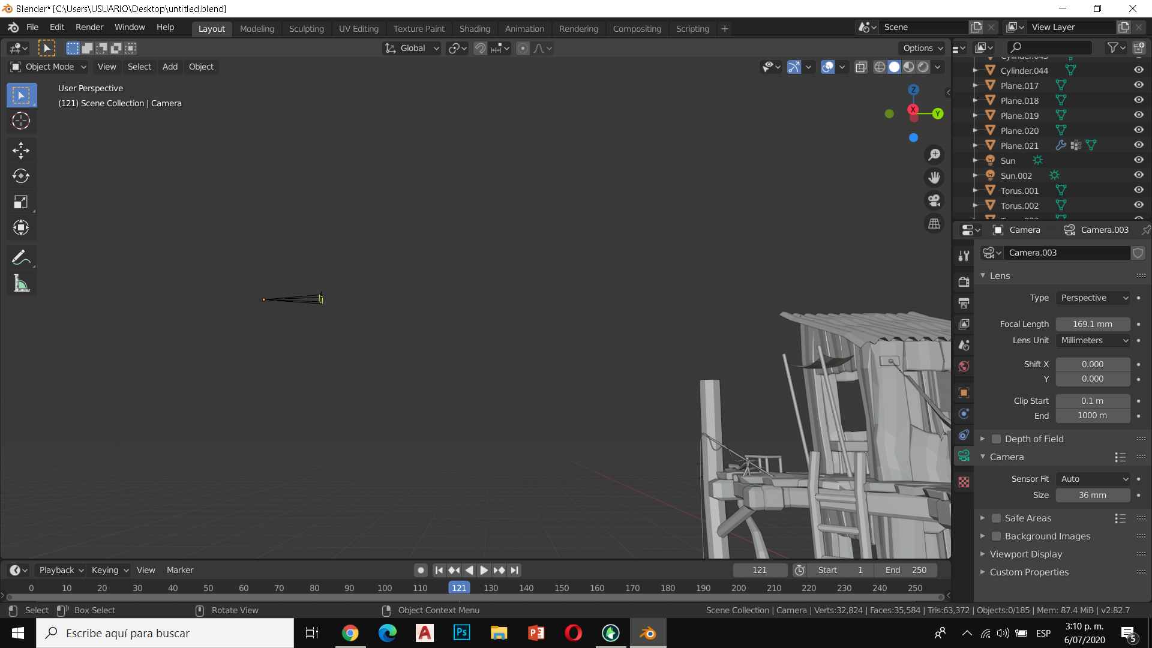Select the Cursor tool in the toolbar
Viewport: 1152px width, 648px height.
(21, 121)
